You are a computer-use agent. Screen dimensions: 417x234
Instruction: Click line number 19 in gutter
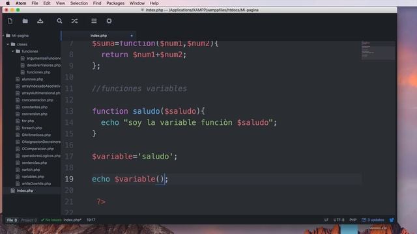[x=69, y=179]
